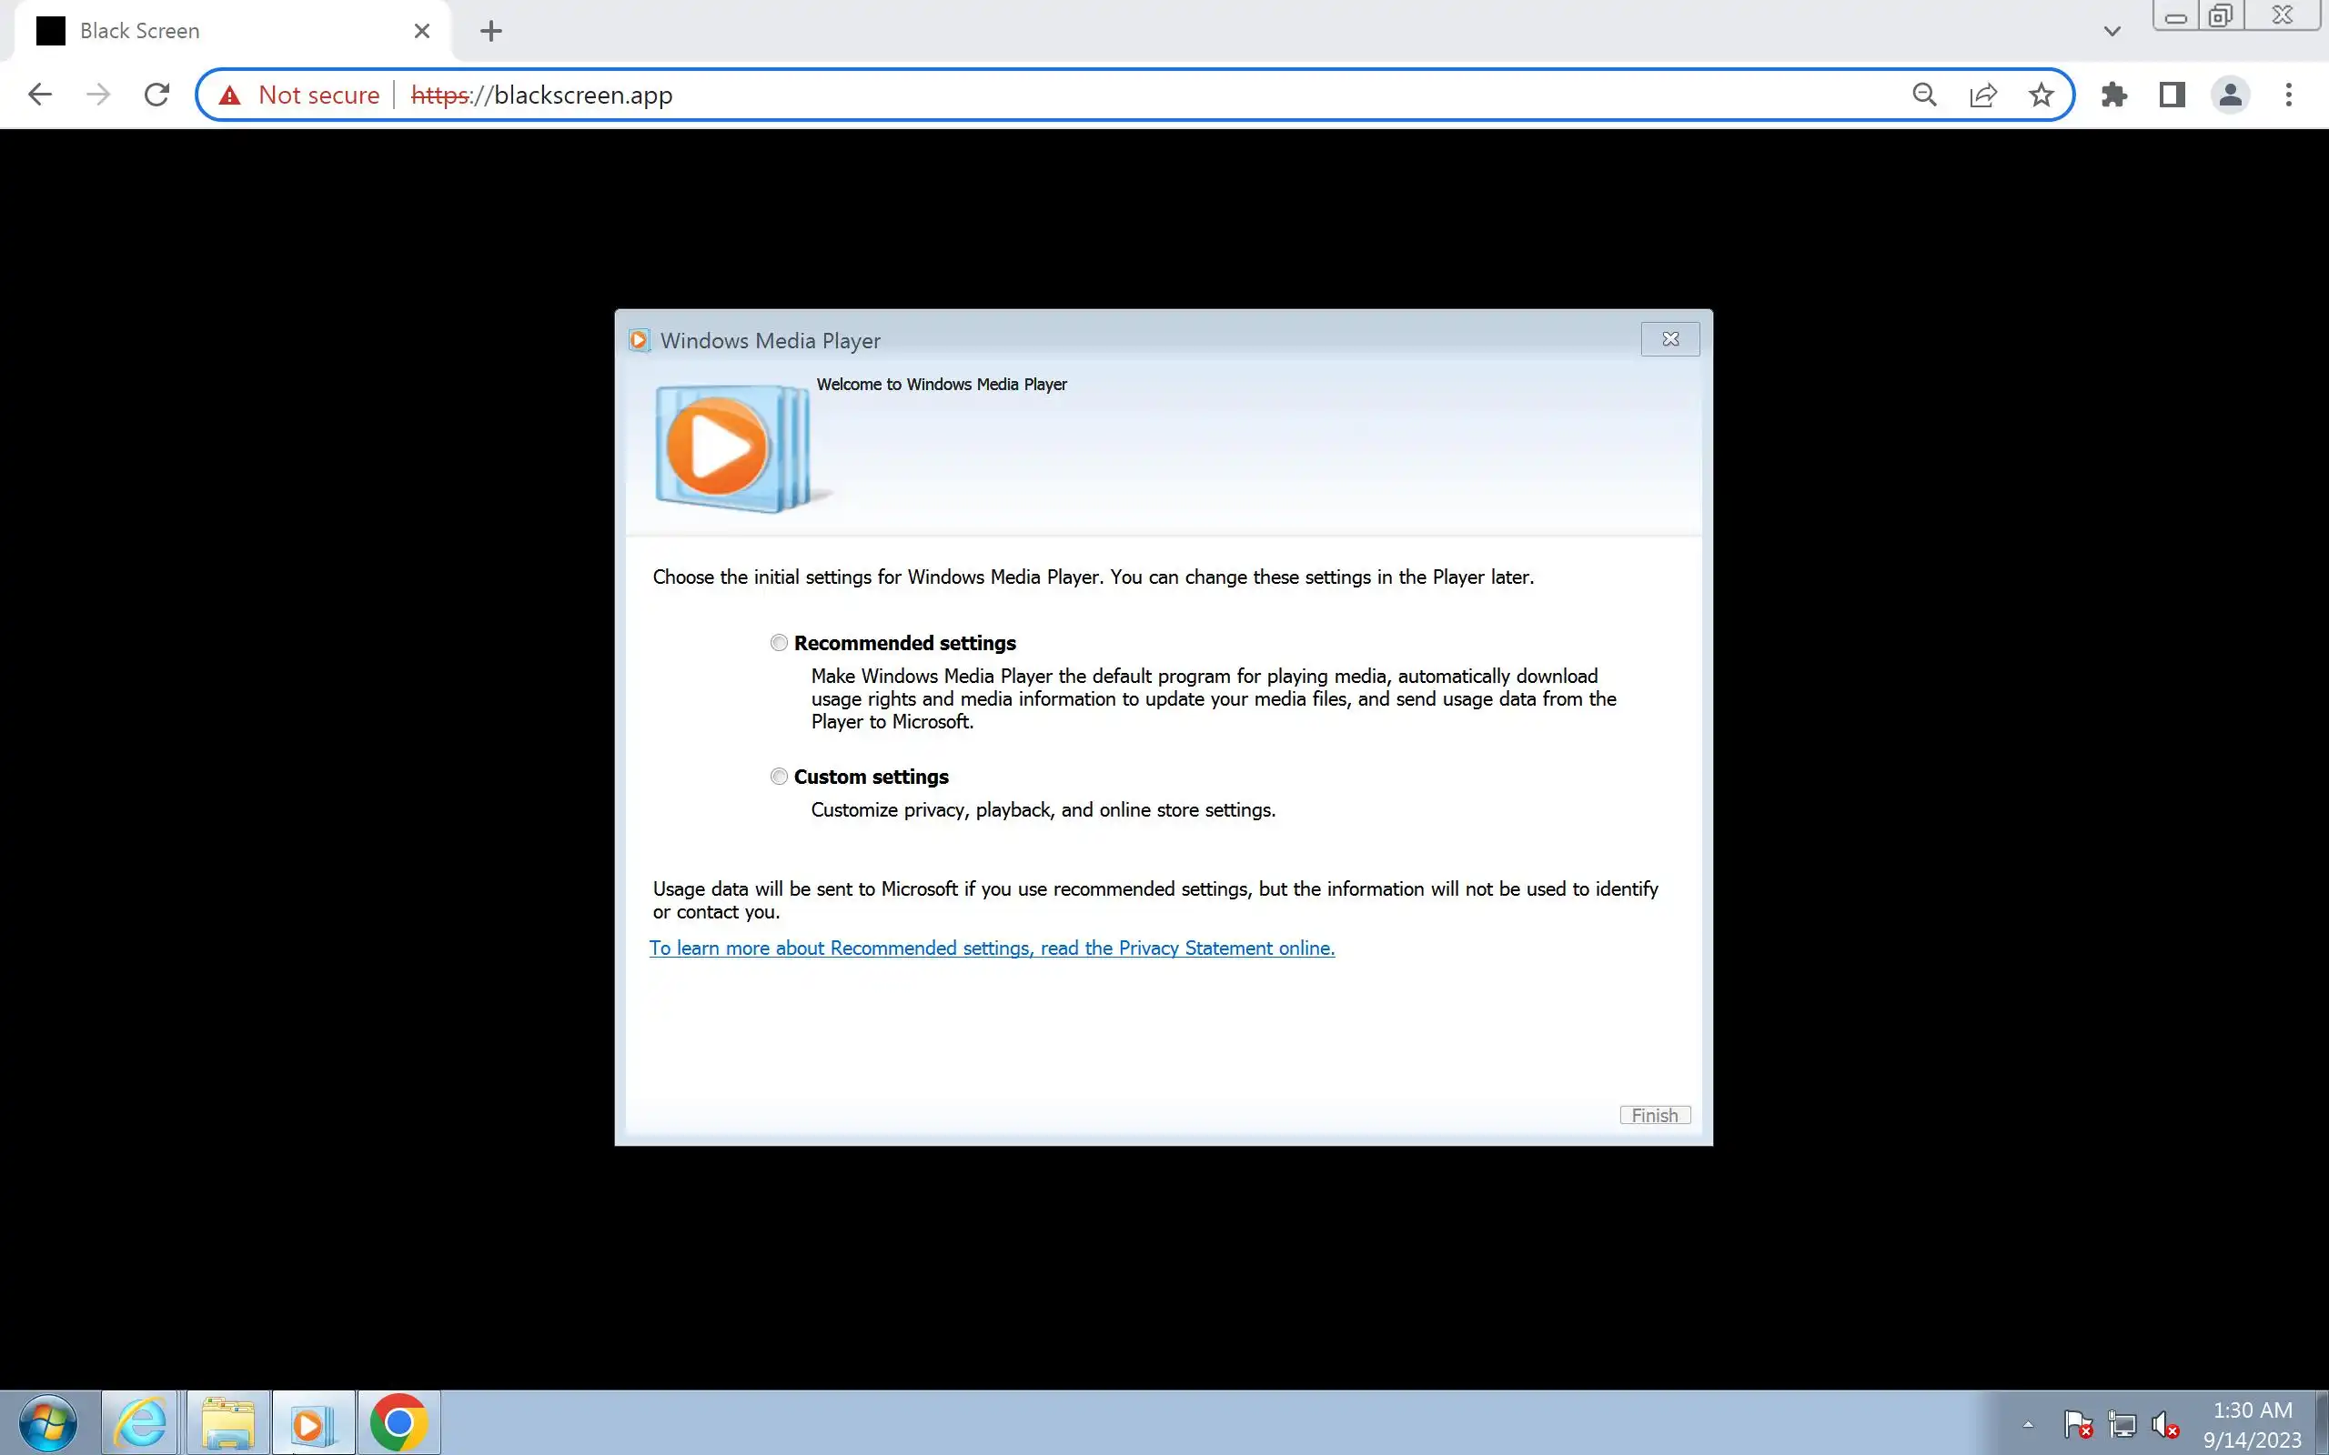Screen dimensions: 2329x1455
Task: Click the Not secure site warning
Action: (x=299, y=95)
